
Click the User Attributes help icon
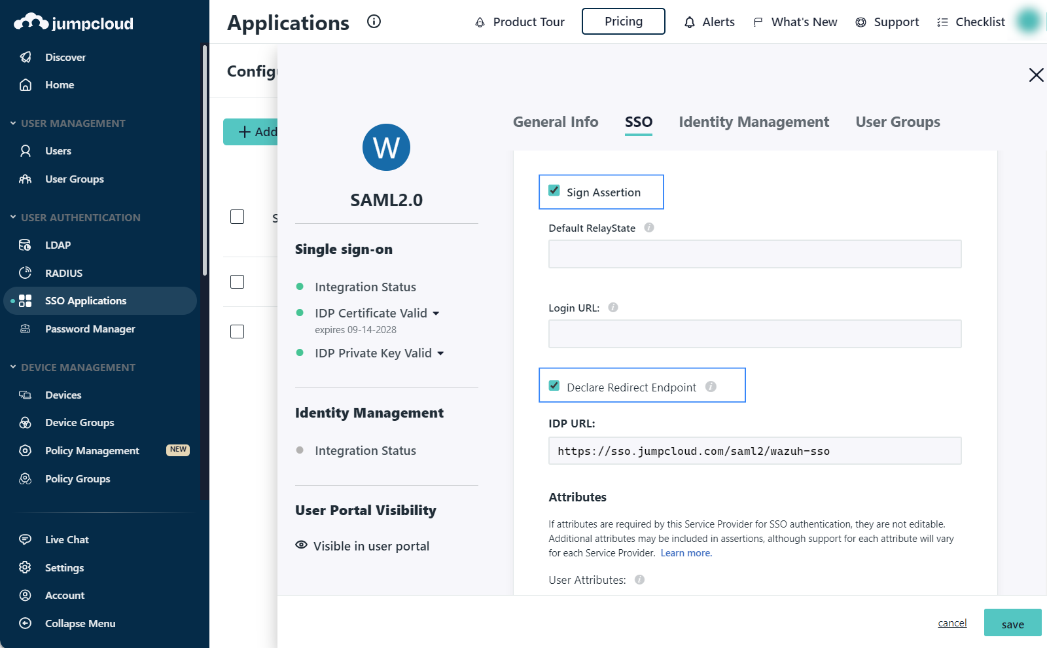639,580
